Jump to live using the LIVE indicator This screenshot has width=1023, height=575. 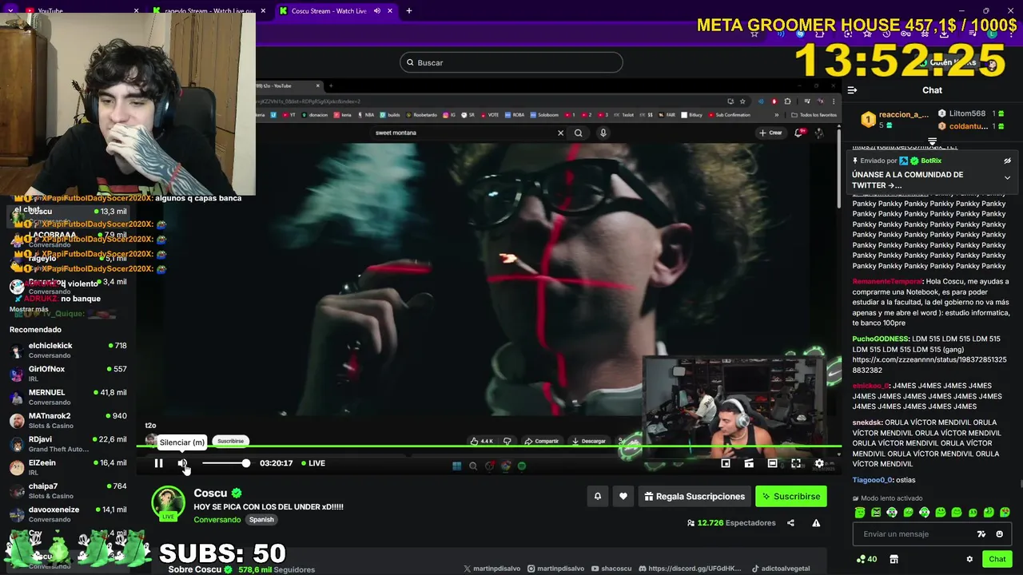(313, 463)
